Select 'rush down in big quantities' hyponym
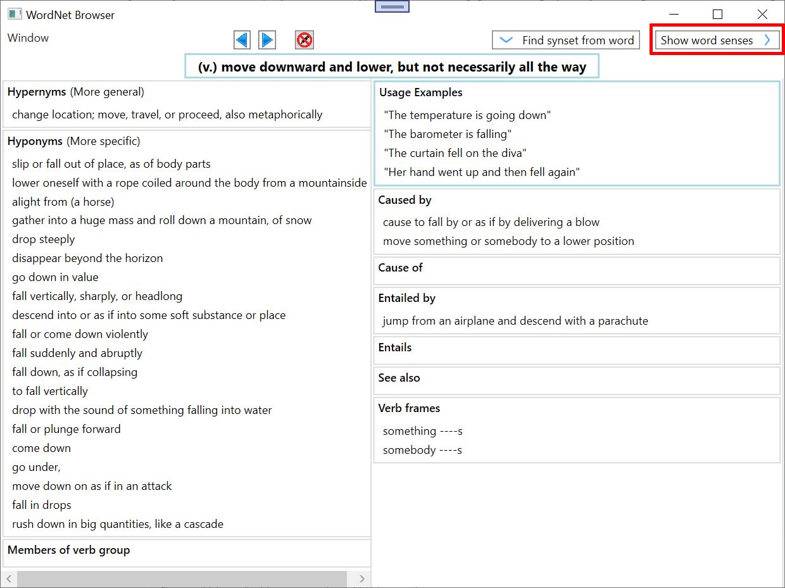 118,524
